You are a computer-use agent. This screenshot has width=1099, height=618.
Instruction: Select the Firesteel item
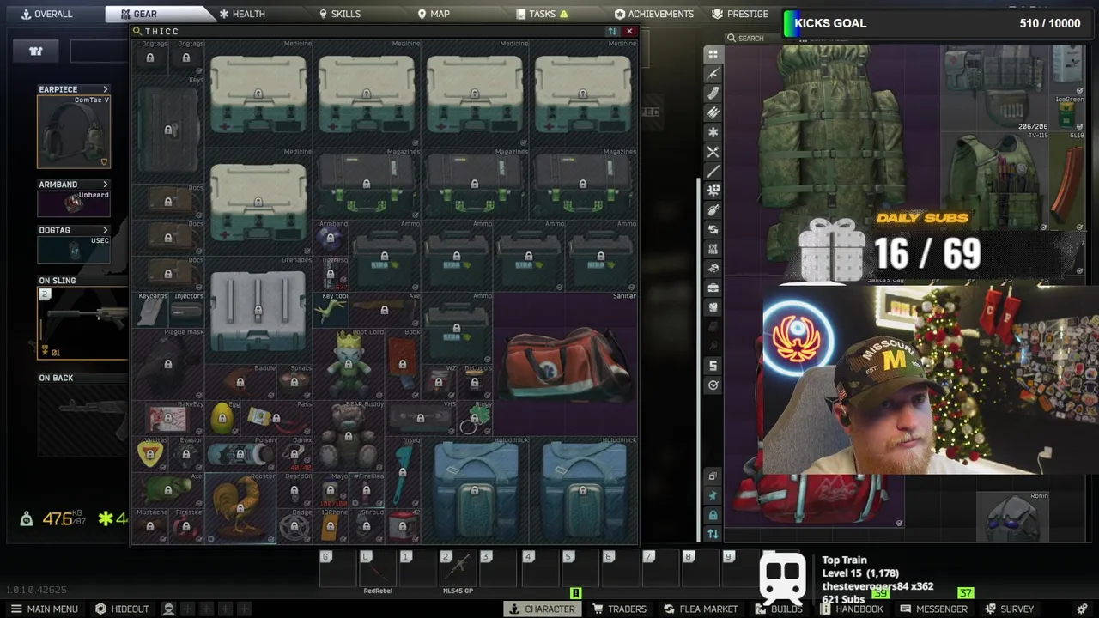coord(186,526)
